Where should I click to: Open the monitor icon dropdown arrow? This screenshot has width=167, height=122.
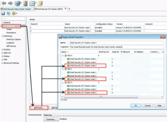(21, 3)
